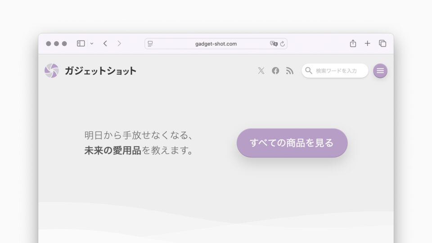The width and height of the screenshot is (432, 243).
Task: Open the RSS feed icon
Action: (x=289, y=71)
